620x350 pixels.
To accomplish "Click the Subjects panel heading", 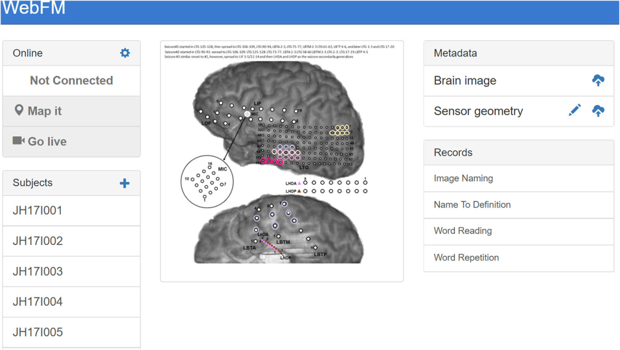I will point(32,182).
